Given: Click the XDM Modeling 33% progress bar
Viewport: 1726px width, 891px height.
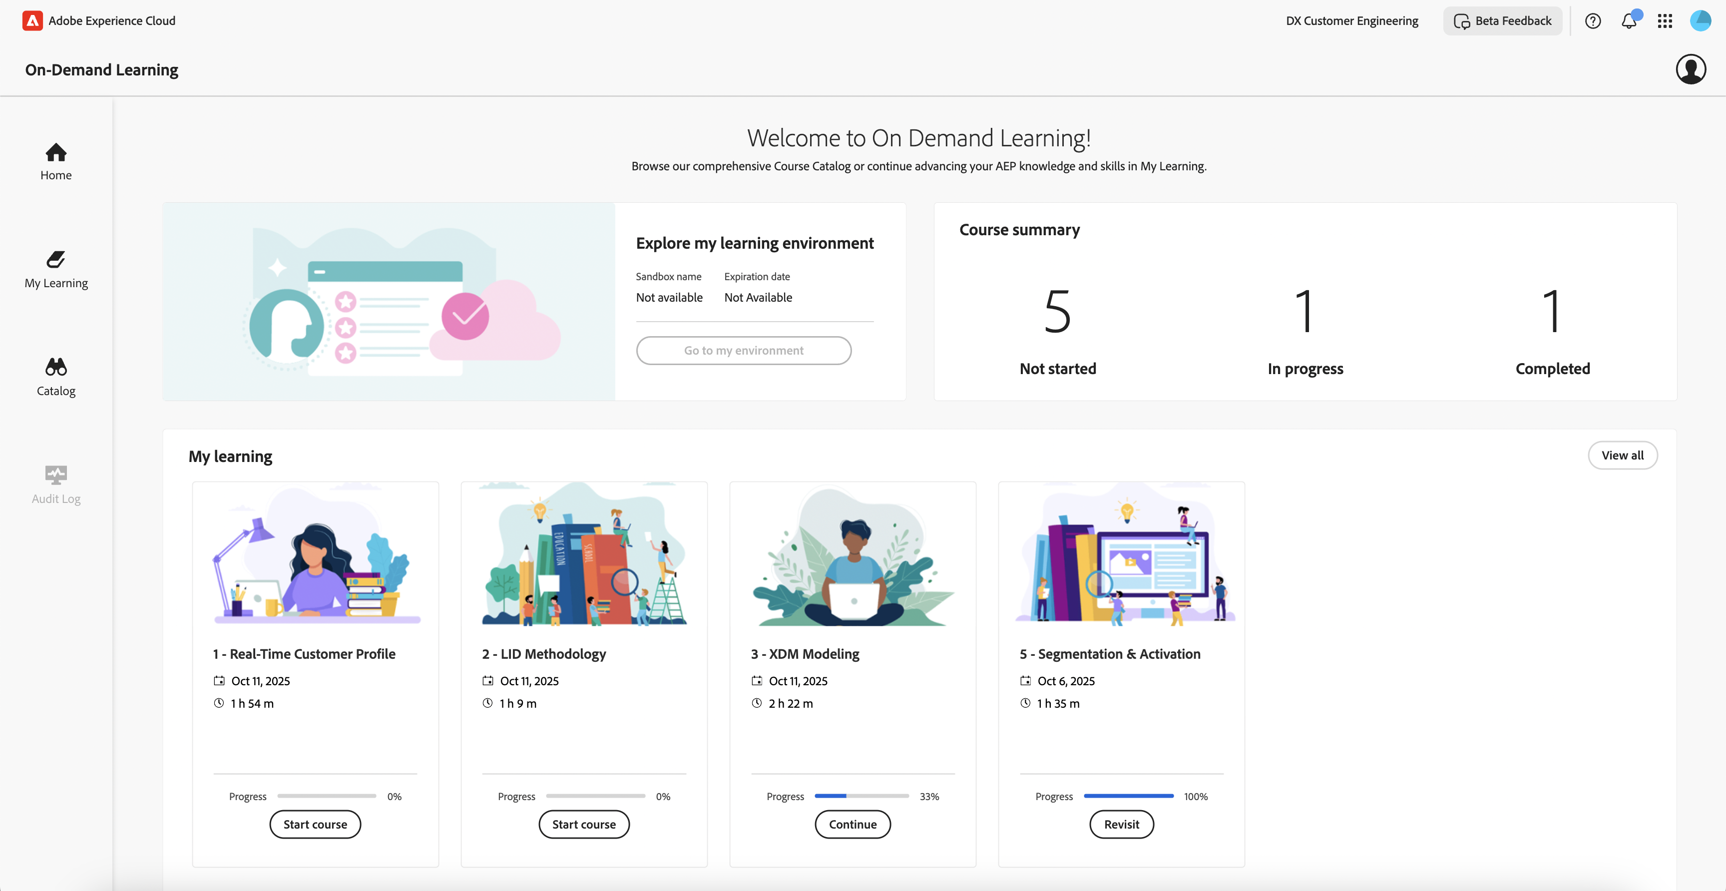Looking at the screenshot, I should click(x=861, y=796).
